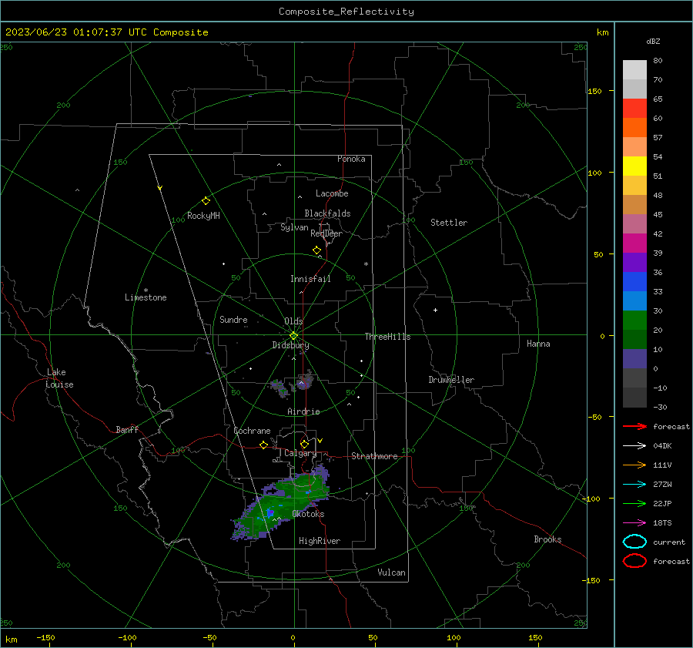693x648 pixels.
Task: Click the Sundre town label
Action: [233, 319]
